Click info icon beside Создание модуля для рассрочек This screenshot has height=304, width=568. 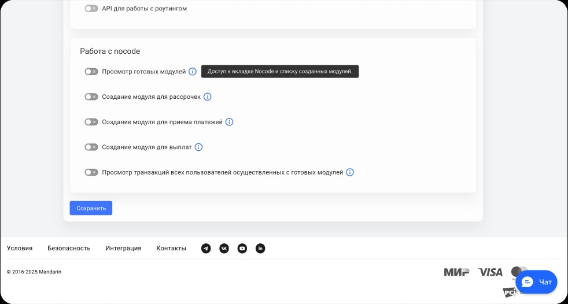208,97
